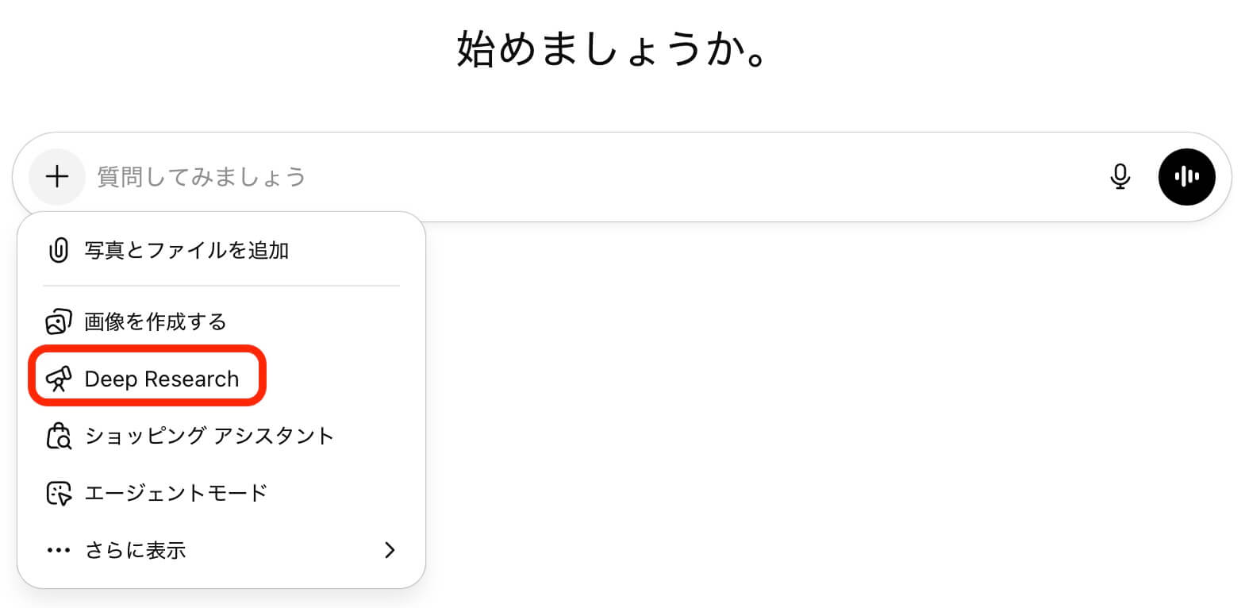Select 写真とファイルを追加 text
1245x608 pixels.
[186, 251]
